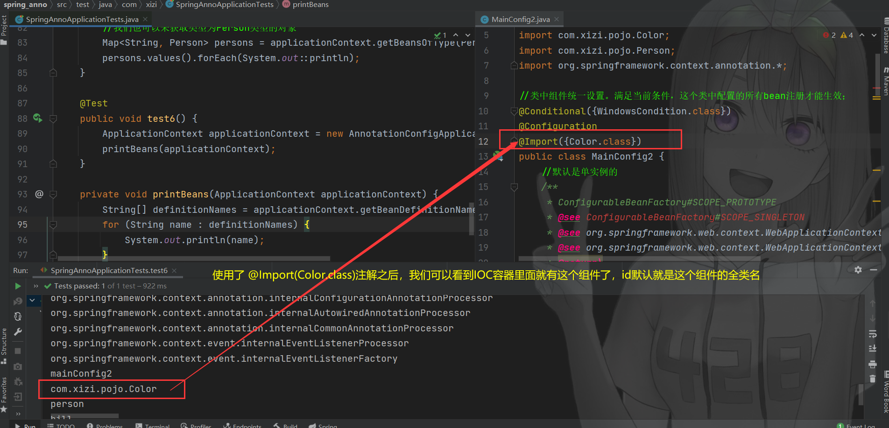Viewport: 889px width, 428px height.
Task: Open the Project tool window
Action: (4, 30)
